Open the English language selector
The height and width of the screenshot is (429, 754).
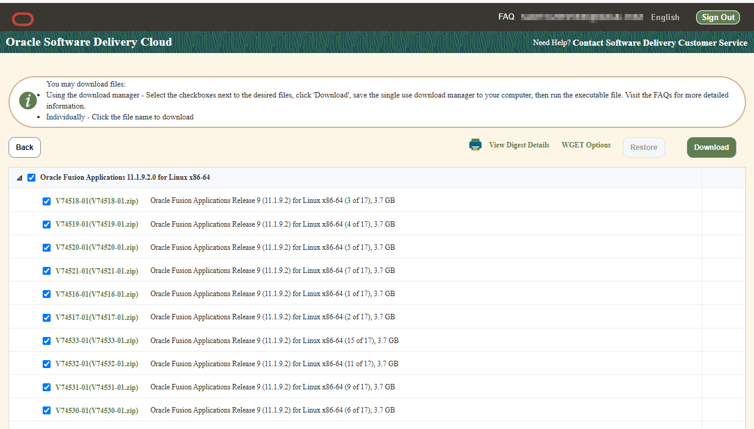click(x=664, y=18)
